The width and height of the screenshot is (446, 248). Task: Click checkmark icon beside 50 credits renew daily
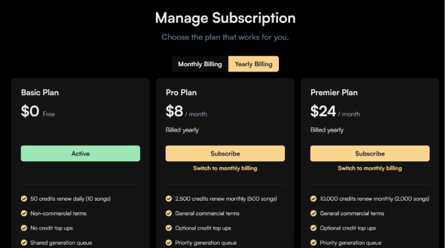(x=24, y=199)
